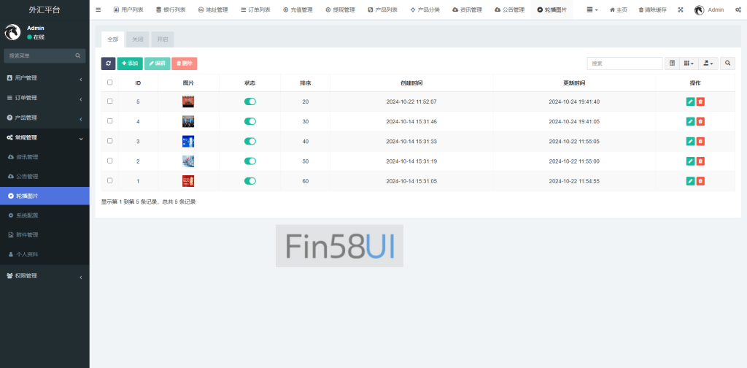Viewport: 747px width, 368px height.
Task: Check the checkbox for row ID 3
Action: (x=110, y=141)
